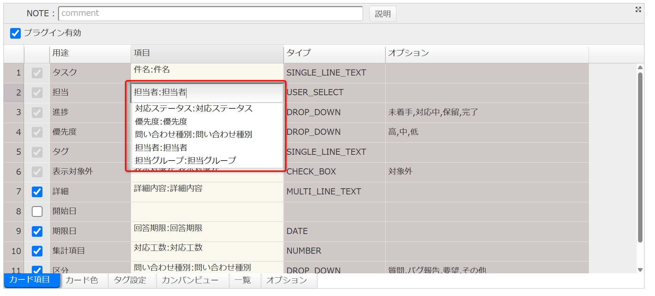
Task: Open the 詳細内容:詳細内容 item cell
Action: [x=207, y=192]
